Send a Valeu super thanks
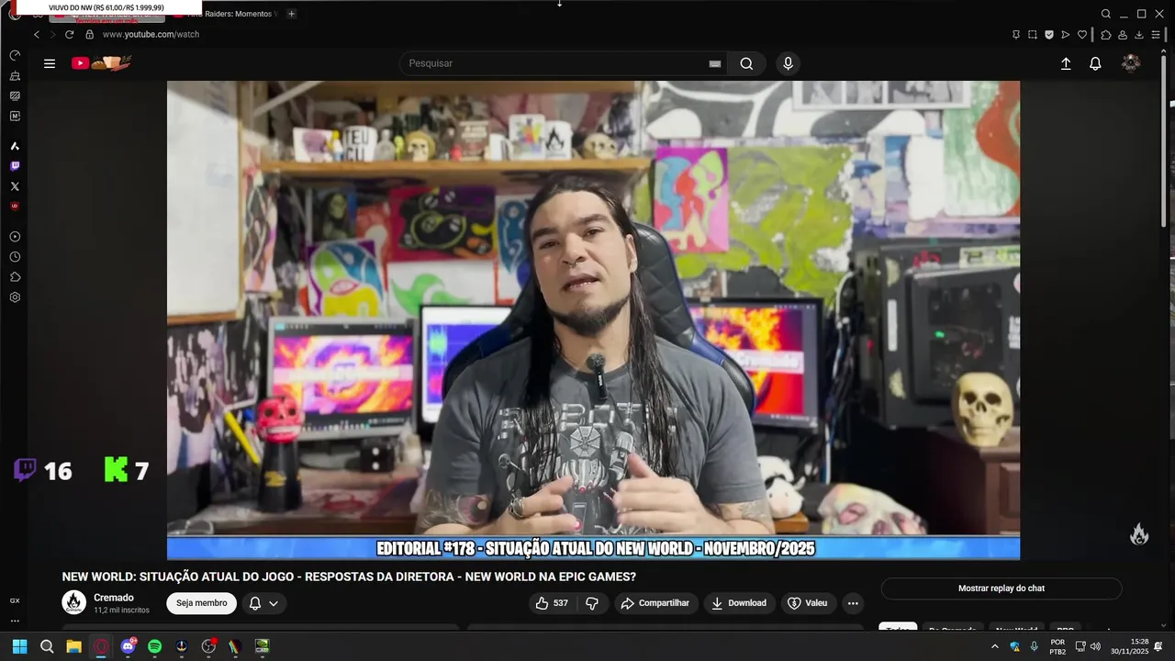This screenshot has width=1175, height=661. click(x=808, y=603)
